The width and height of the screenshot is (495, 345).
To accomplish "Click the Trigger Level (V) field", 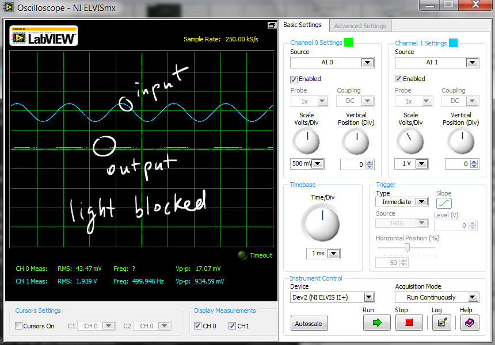I will tap(451, 225).
